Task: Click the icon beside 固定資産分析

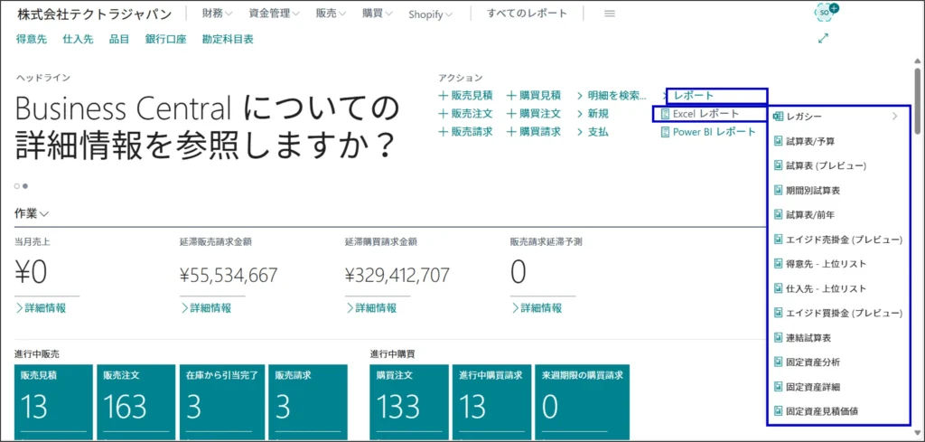Action: point(778,362)
